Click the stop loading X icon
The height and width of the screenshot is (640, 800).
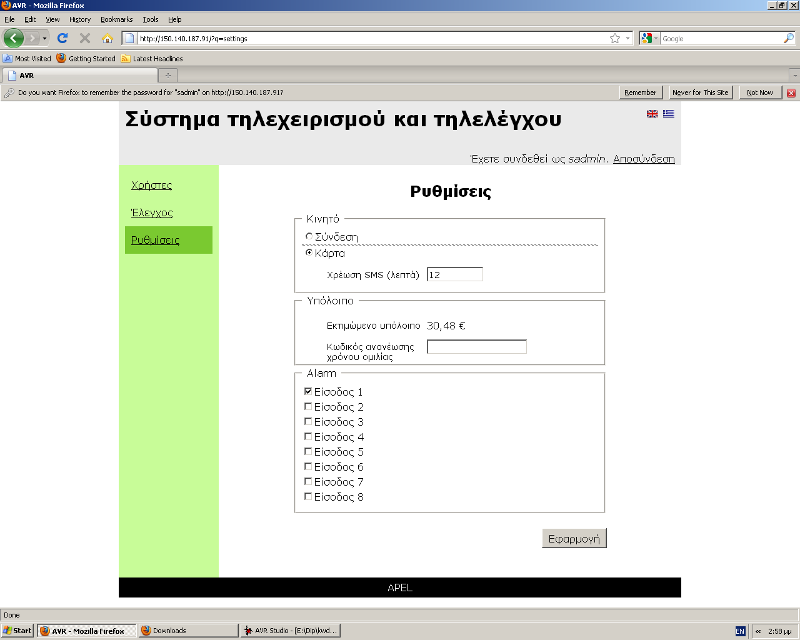pyautogui.click(x=85, y=38)
